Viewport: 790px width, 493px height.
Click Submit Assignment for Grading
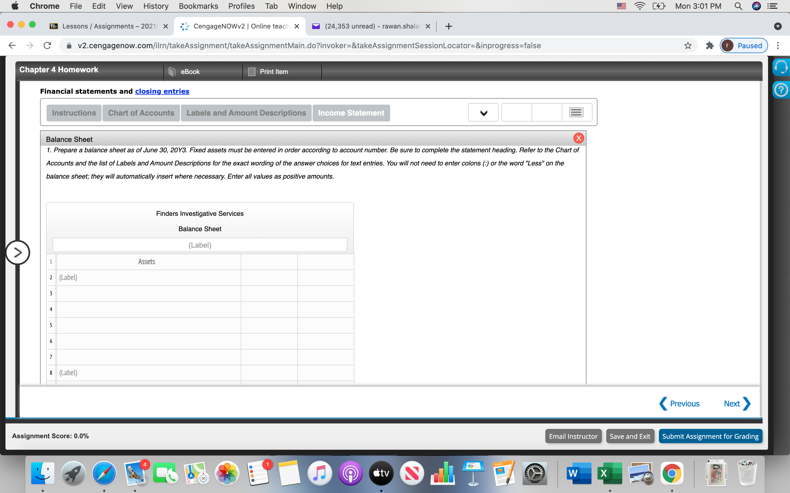tap(710, 436)
